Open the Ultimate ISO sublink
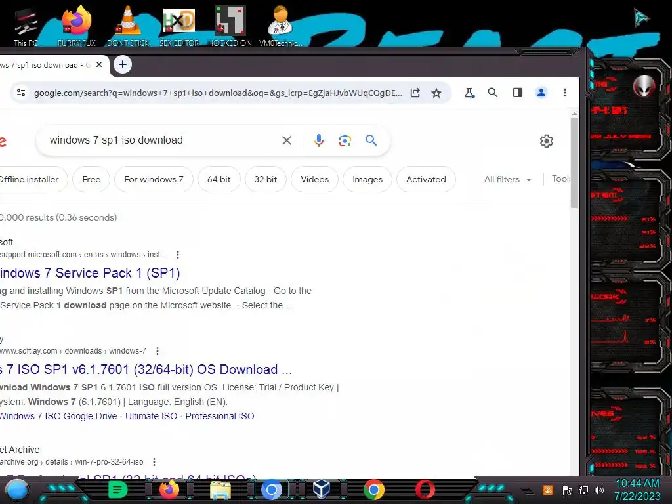This screenshot has width=672, height=504. [152, 416]
